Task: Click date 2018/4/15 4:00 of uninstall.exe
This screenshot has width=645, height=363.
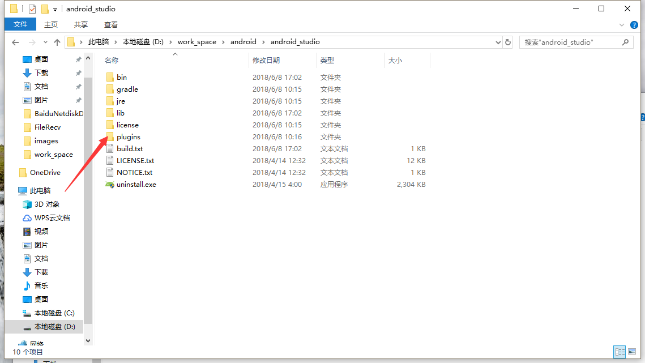Action: (x=277, y=185)
